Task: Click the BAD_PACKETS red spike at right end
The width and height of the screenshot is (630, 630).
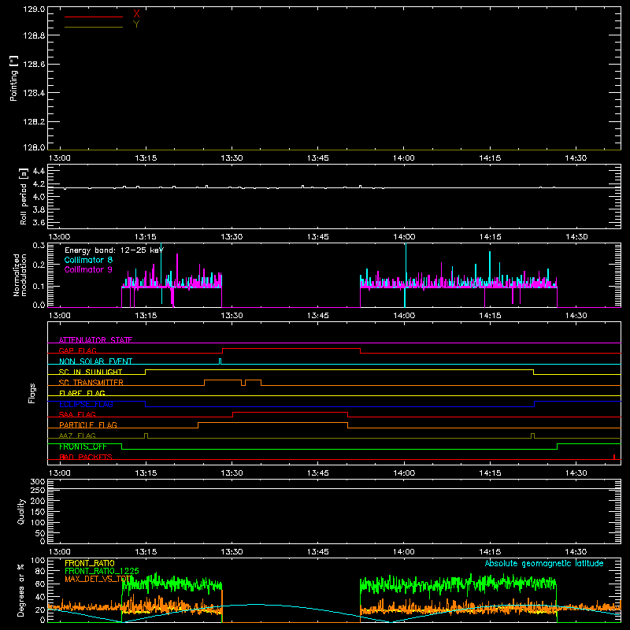Action: [x=614, y=457]
